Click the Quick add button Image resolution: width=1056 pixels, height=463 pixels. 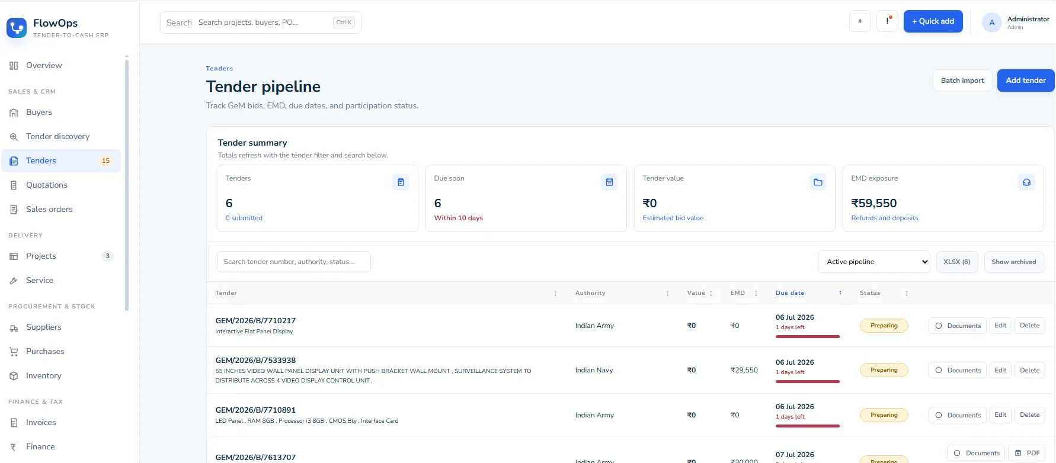coord(933,21)
